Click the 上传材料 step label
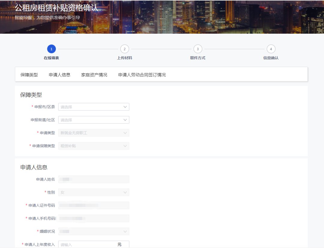The image size is (324, 248). click(124, 58)
